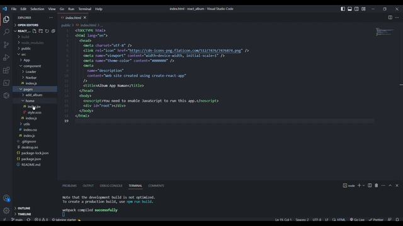Click Ln 19, Col 1 cursor position
The width and height of the screenshot is (403, 226).
tap(283, 220)
